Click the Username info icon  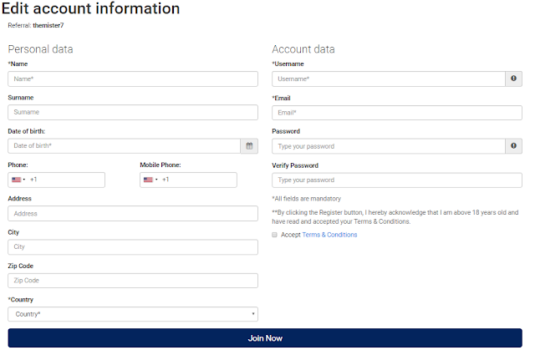pyautogui.click(x=513, y=79)
